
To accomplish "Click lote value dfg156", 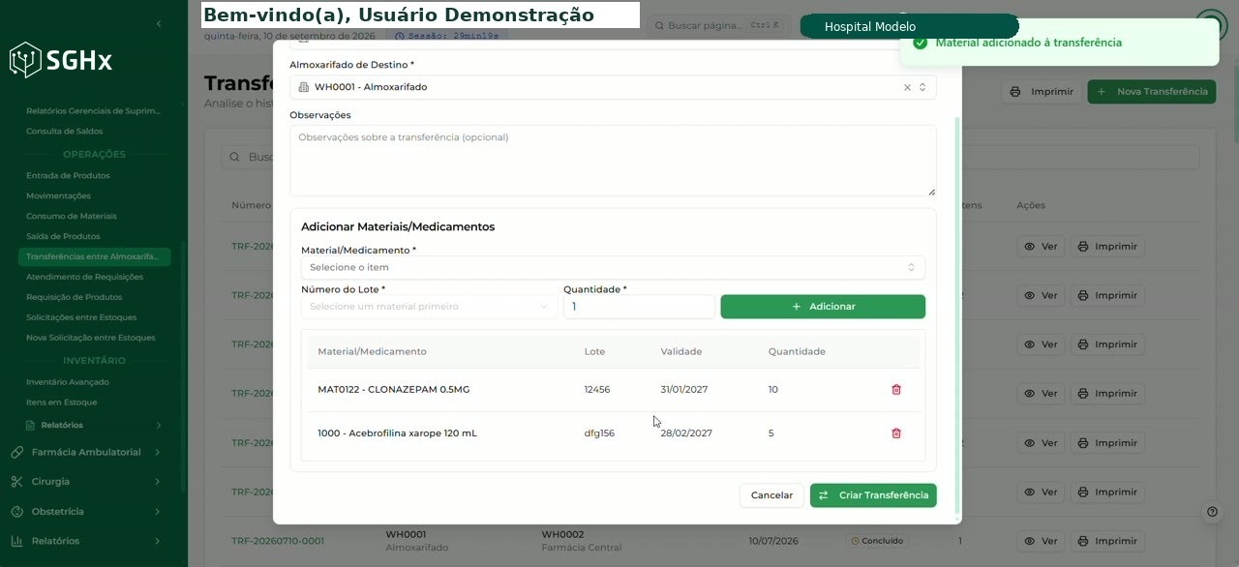I will click(599, 433).
